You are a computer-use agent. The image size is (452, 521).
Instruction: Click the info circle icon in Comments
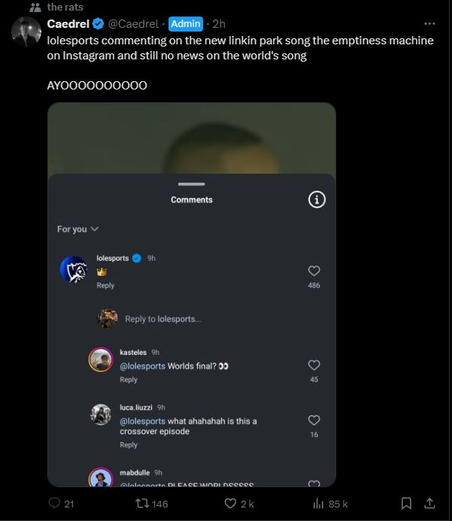pos(317,199)
